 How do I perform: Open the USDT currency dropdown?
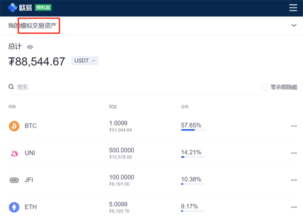85,60
